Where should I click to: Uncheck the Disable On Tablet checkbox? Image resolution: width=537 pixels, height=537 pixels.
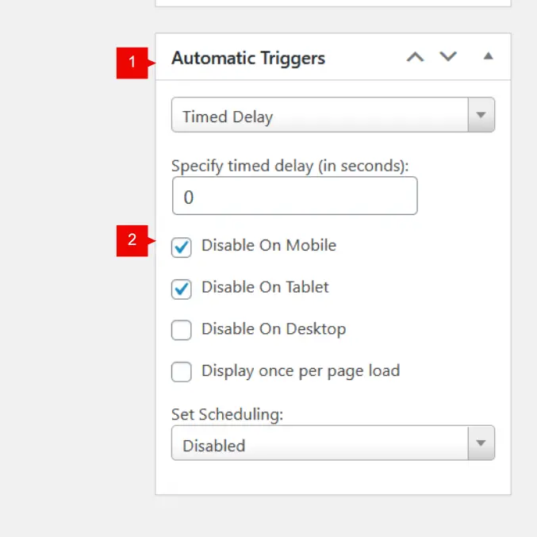[182, 289]
